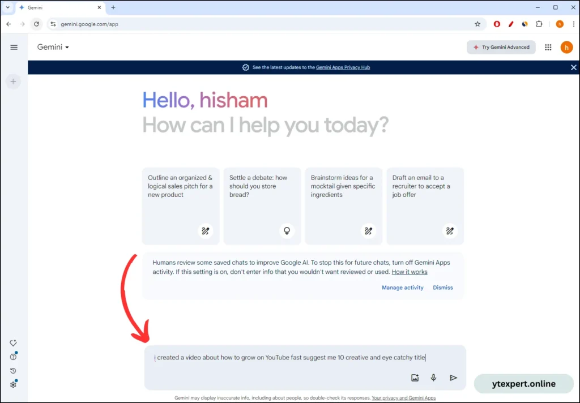Click the send message arrow icon

point(453,378)
